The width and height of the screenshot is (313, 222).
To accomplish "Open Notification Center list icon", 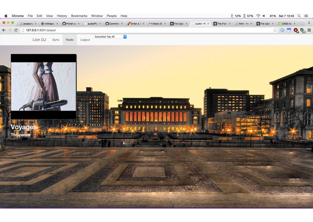I will click(306, 16).
